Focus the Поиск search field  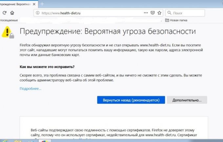tap(188, 13)
